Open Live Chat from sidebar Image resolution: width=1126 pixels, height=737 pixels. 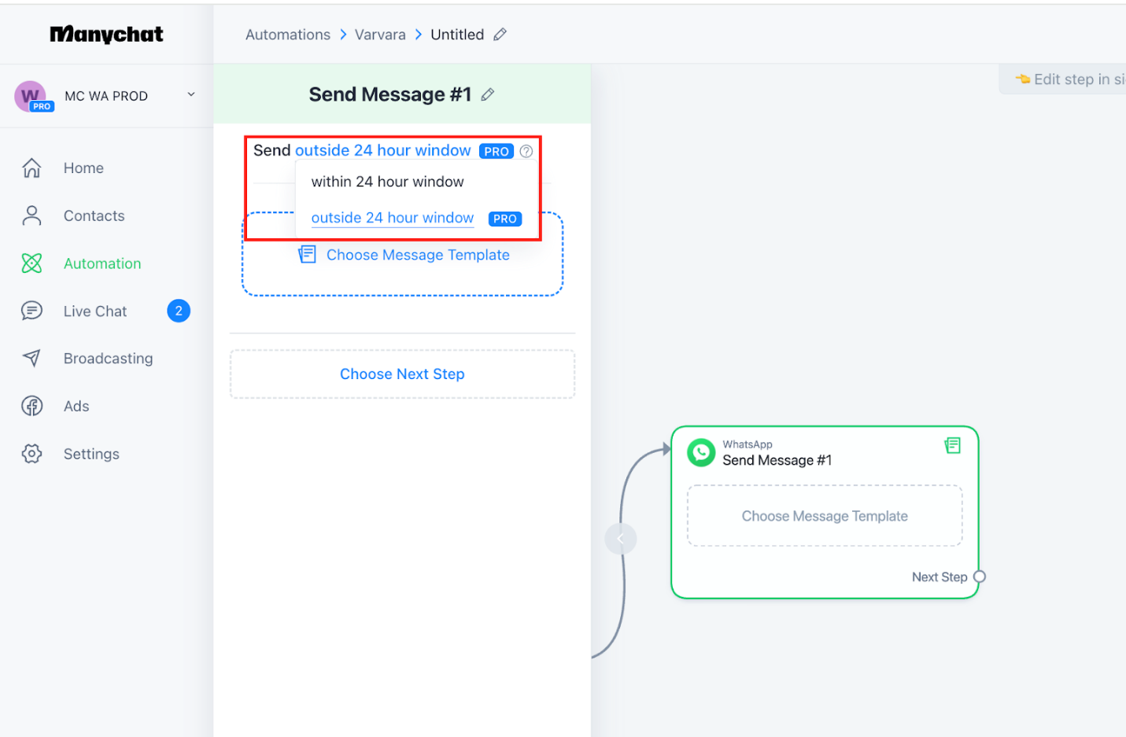94,311
